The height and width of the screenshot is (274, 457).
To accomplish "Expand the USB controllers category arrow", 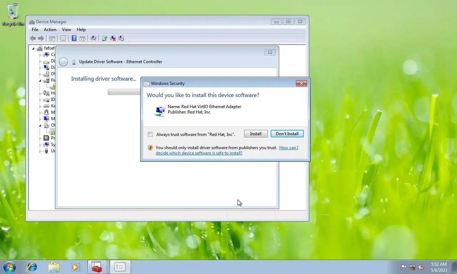I will 40,151.
